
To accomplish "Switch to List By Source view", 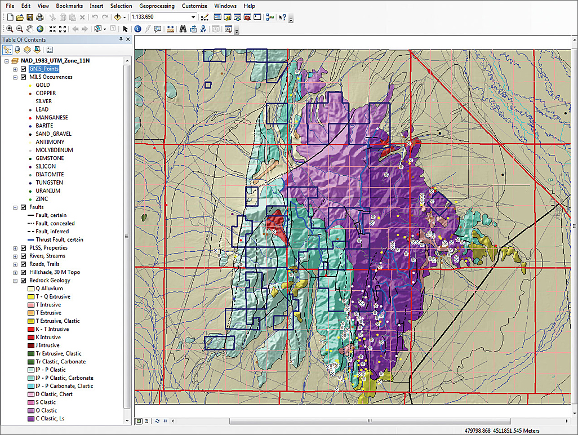I will [17, 50].
